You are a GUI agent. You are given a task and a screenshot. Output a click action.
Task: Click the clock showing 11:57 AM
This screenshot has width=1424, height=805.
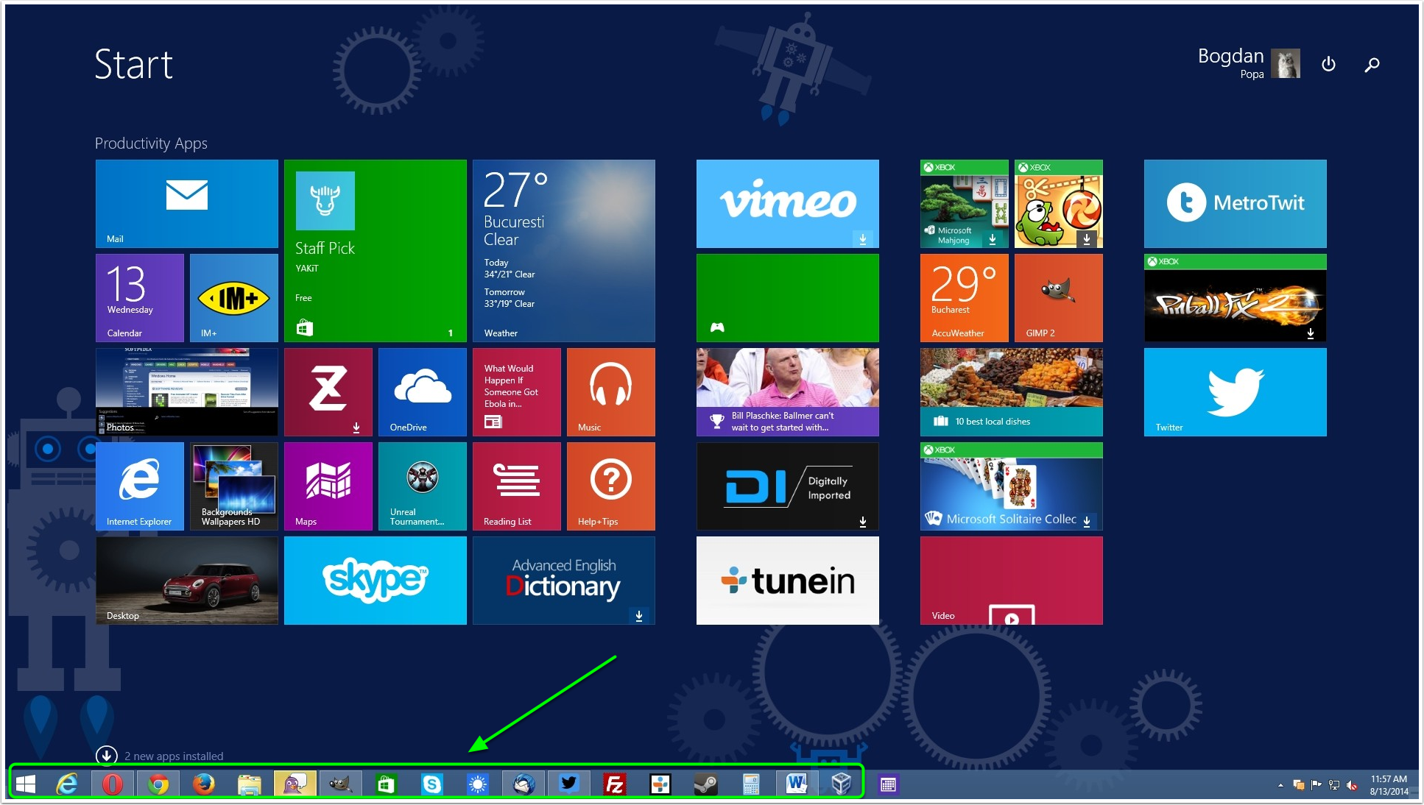coord(1388,784)
